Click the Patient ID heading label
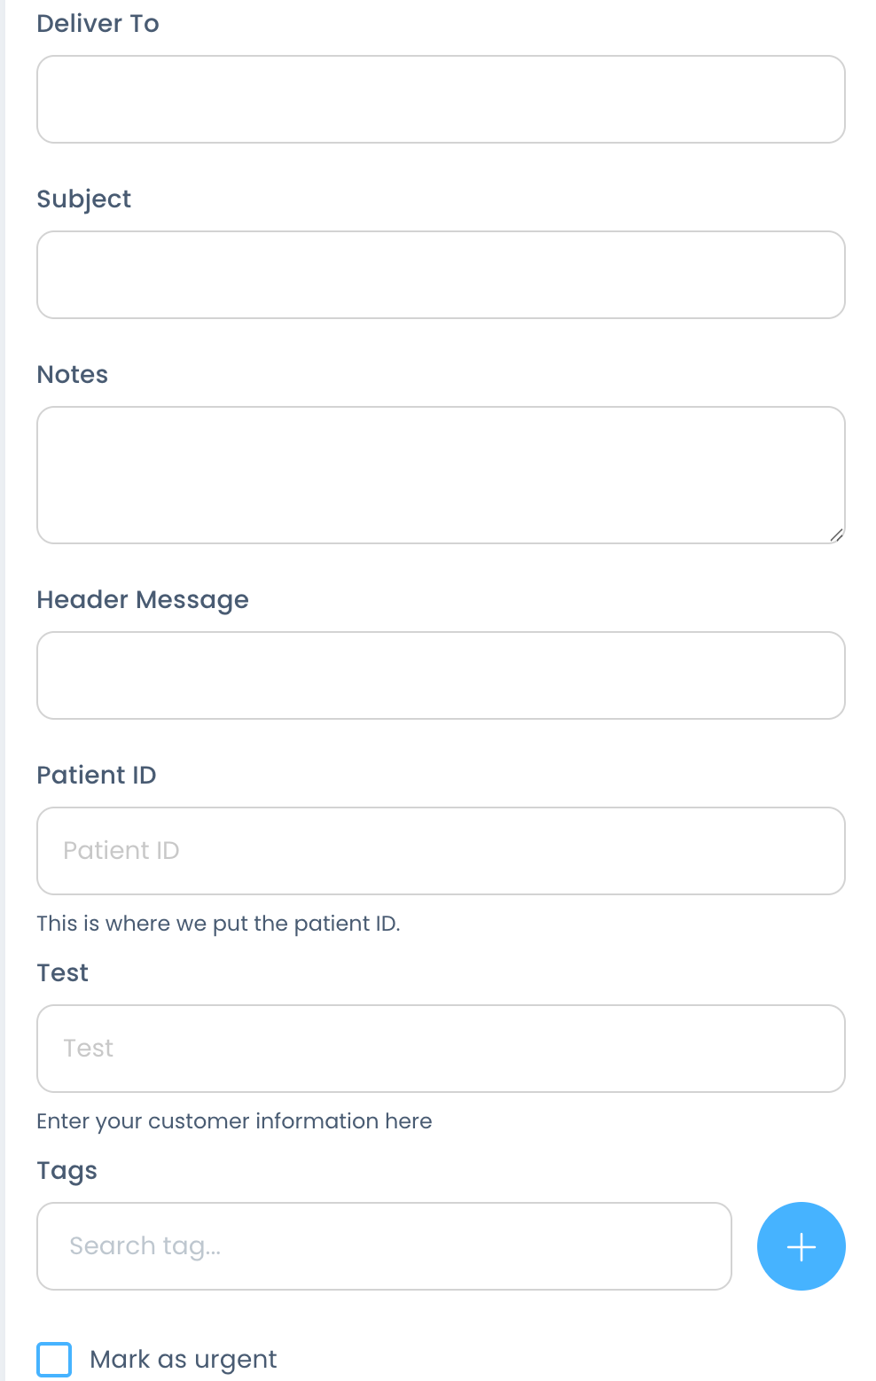The image size is (876, 1381). (x=96, y=776)
